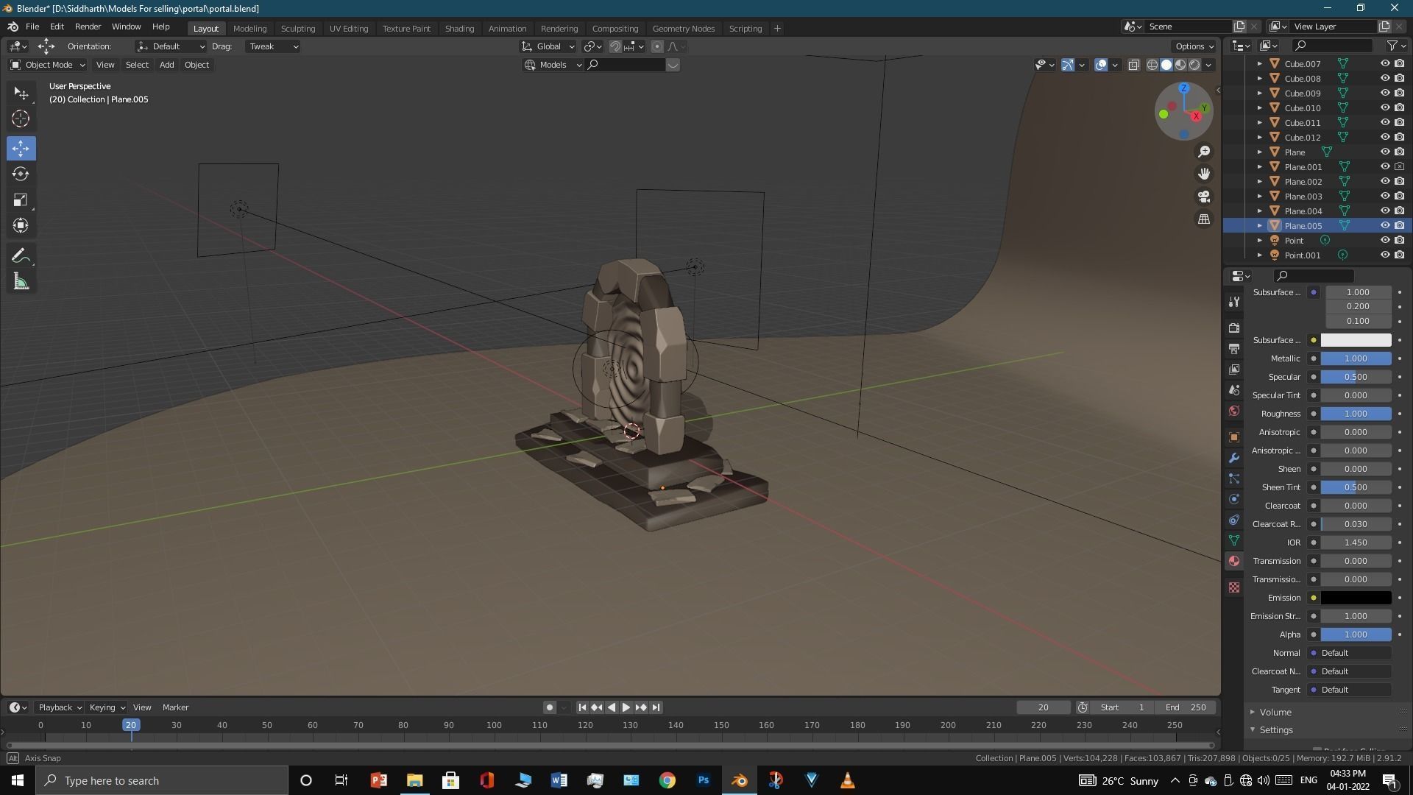Click the Metallic slider

[1356, 358]
